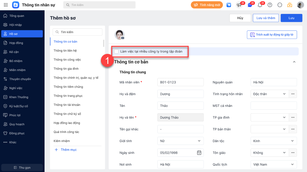This screenshot has width=307, height=172.
Task: Open the apps grid launcher icon
Action: pos(6,5)
